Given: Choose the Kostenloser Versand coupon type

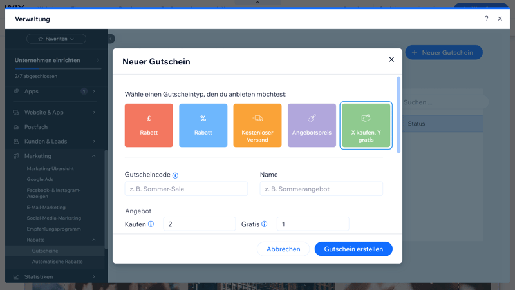Looking at the screenshot, I should (x=257, y=125).
